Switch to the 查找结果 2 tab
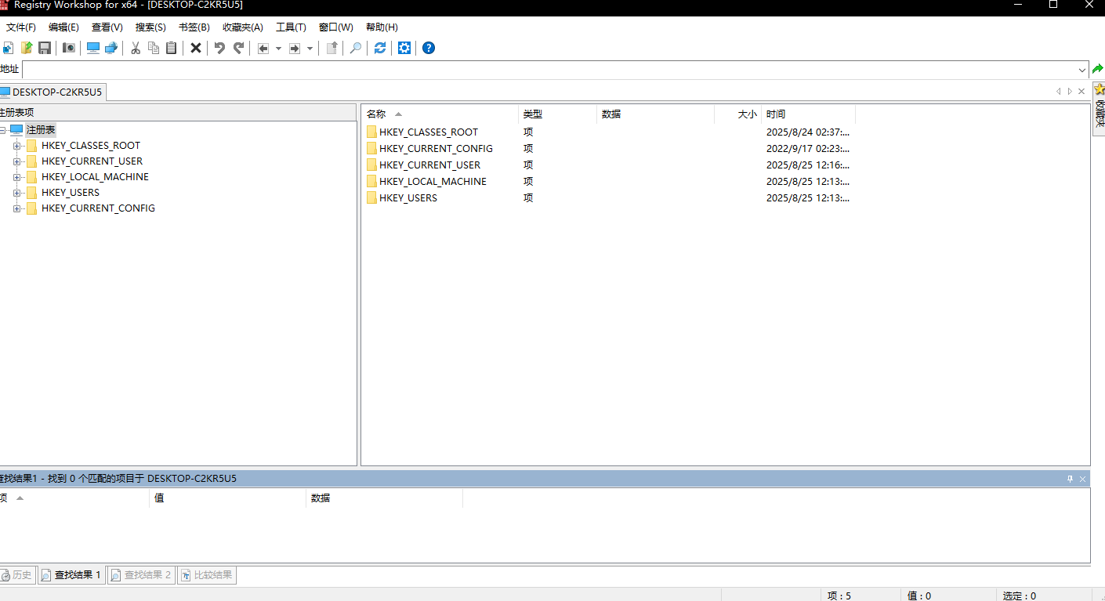 (x=141, y=575)
